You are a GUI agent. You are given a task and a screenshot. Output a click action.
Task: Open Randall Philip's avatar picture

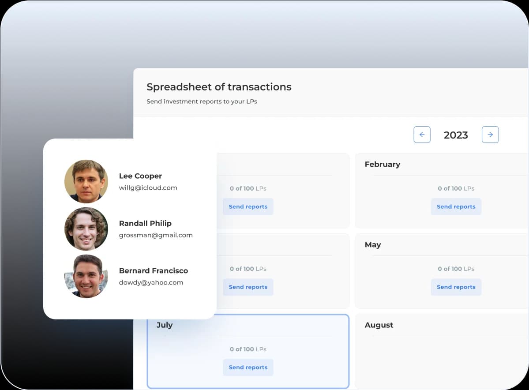pyautogui.click(x=86, y=229)
